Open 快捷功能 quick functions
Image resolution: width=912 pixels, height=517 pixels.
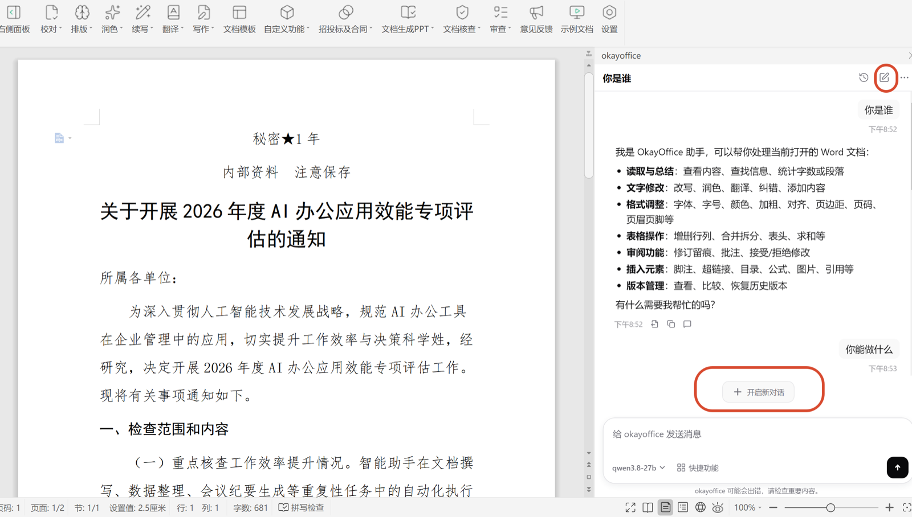click(x=698, y=467)
